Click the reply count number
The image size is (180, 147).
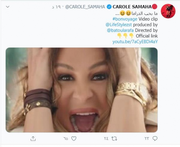click(x=147, y=139)
